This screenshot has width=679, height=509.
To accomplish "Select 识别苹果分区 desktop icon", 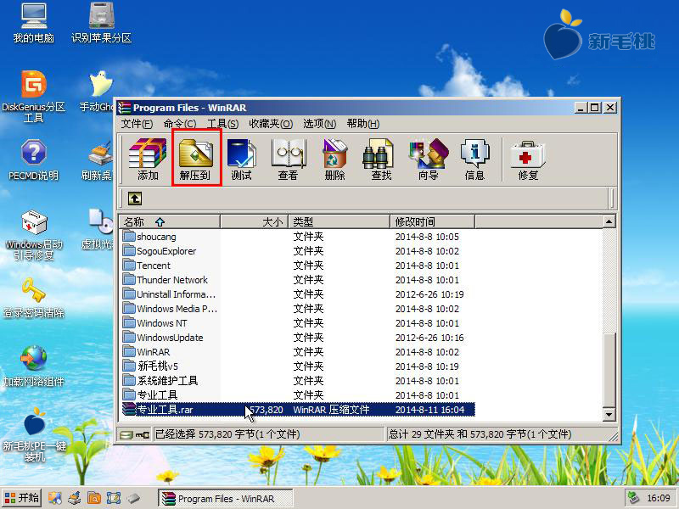I will 101,24.
